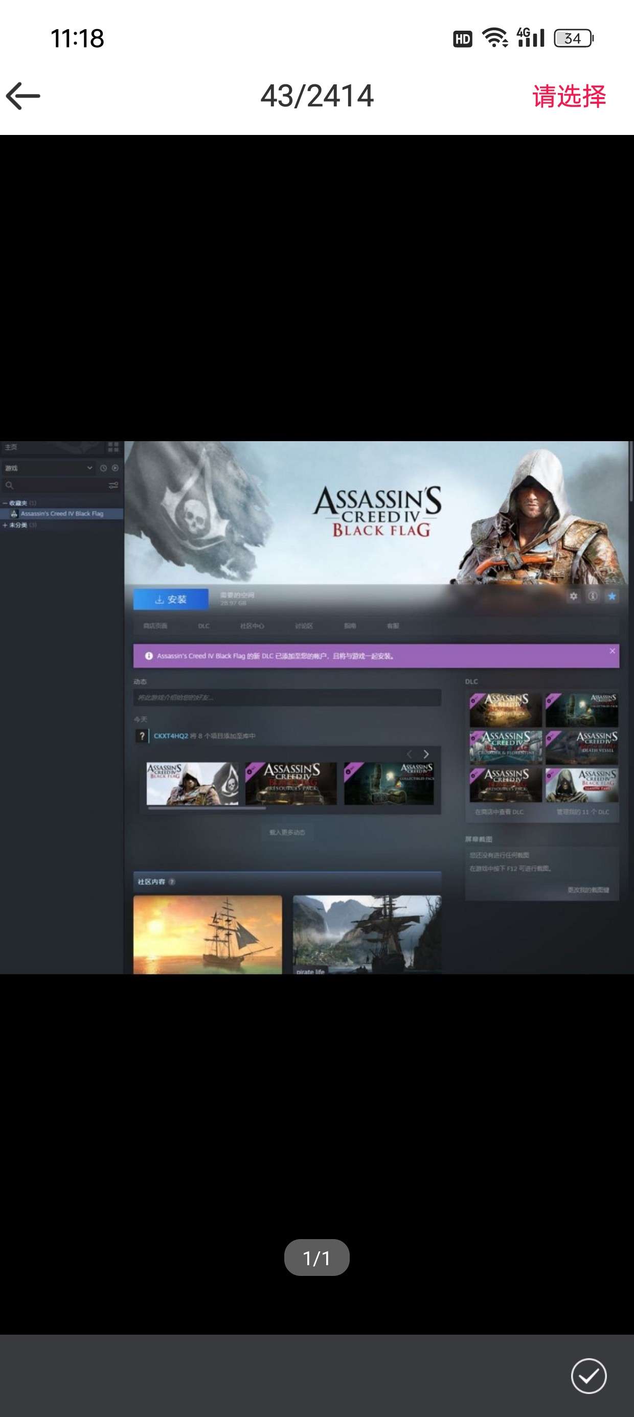
Task: Tap the circular checkmark select icon
Action: tap(588, 1376)
